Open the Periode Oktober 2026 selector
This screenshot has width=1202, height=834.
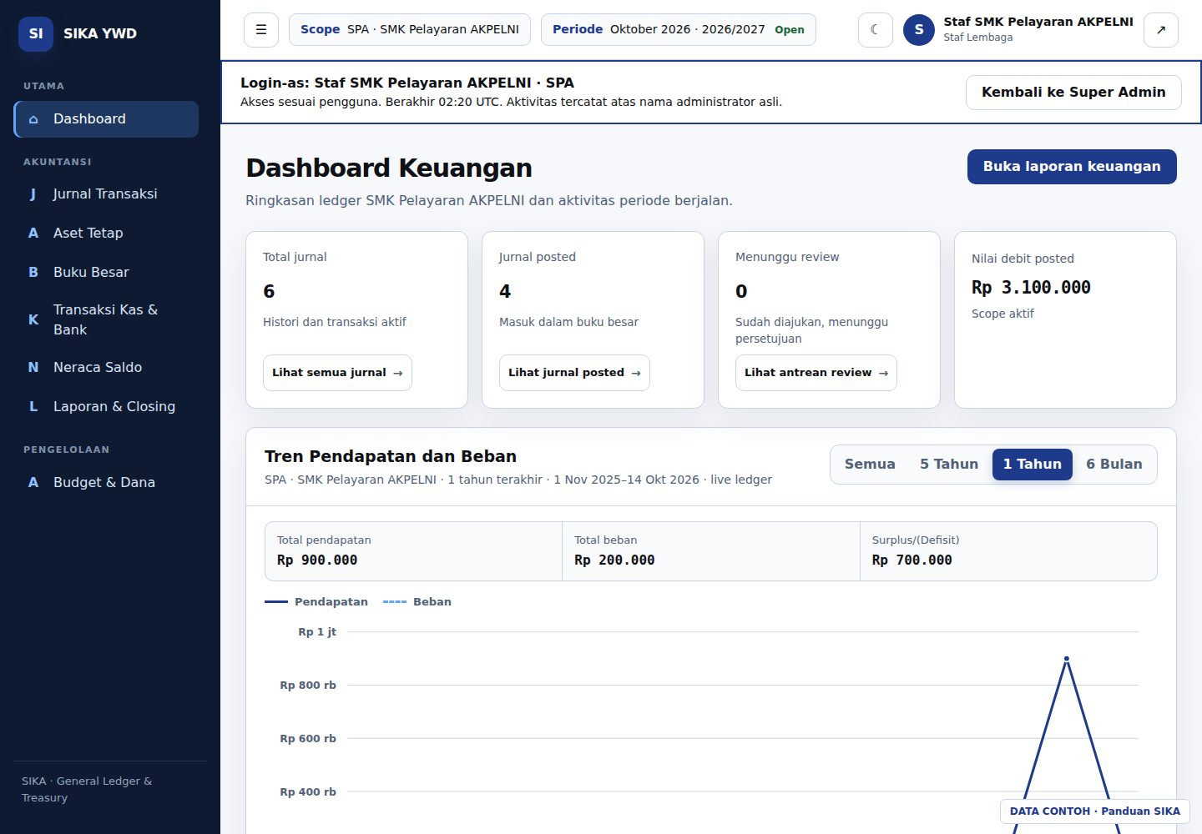point(679,29)
